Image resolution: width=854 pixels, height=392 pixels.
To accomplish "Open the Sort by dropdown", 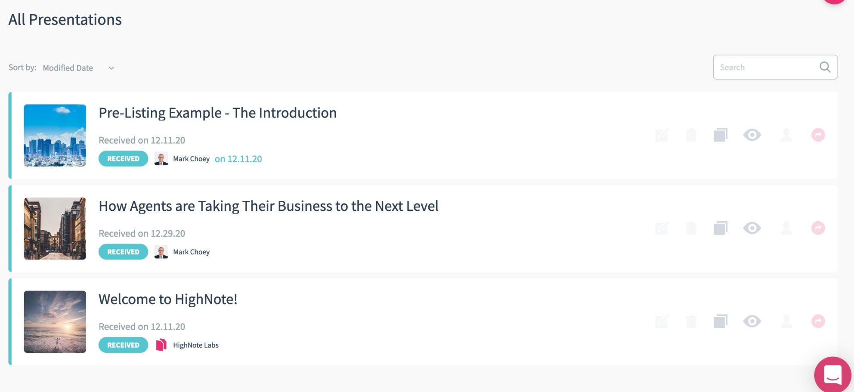I will click(68, 68).
